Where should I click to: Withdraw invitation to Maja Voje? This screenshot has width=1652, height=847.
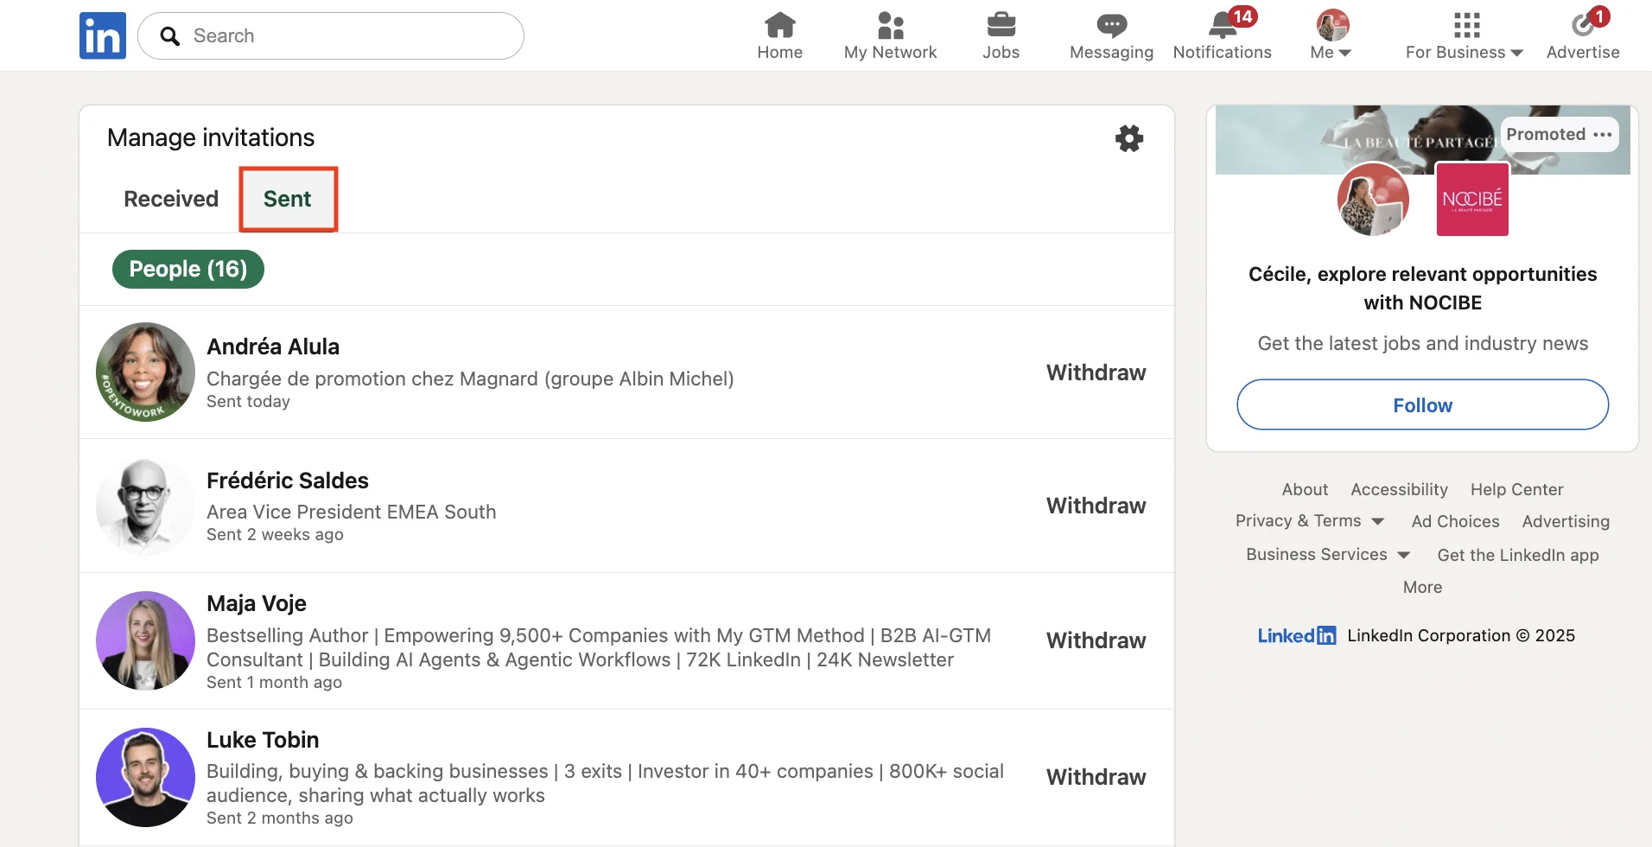tap(1096, 640)
